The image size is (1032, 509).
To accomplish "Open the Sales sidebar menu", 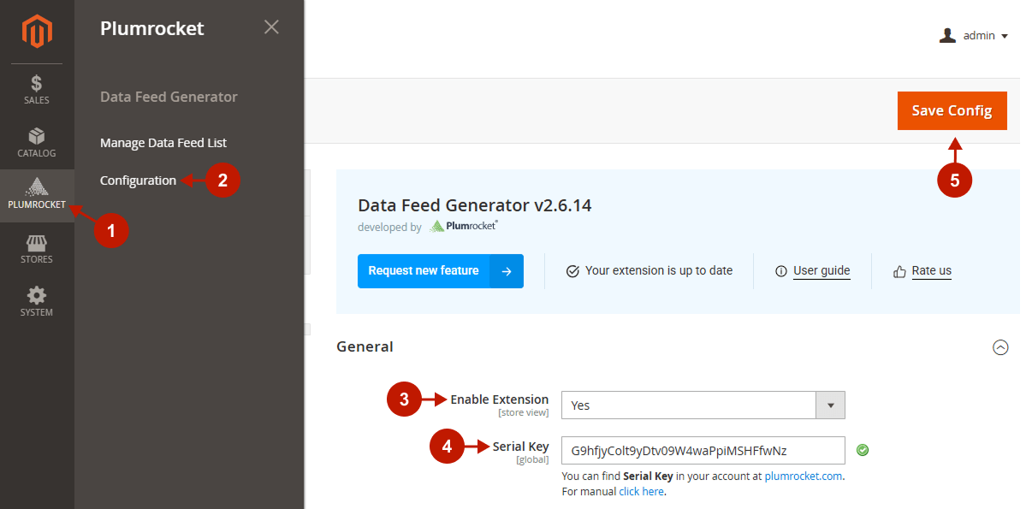I will click(37, 90).
